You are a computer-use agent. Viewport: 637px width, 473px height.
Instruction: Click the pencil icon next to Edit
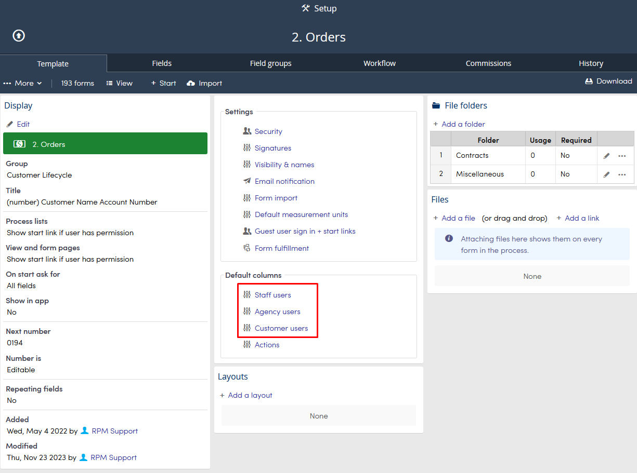click(x=9, y=124)
